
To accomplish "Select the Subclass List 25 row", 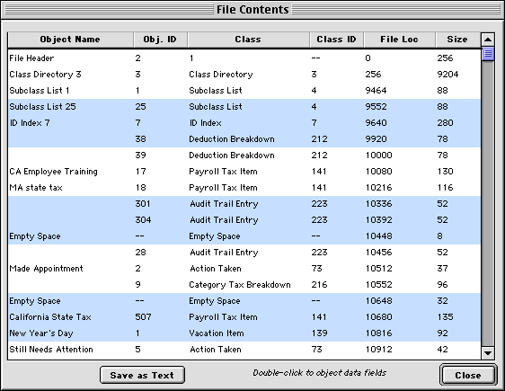I will pos(244,107).
